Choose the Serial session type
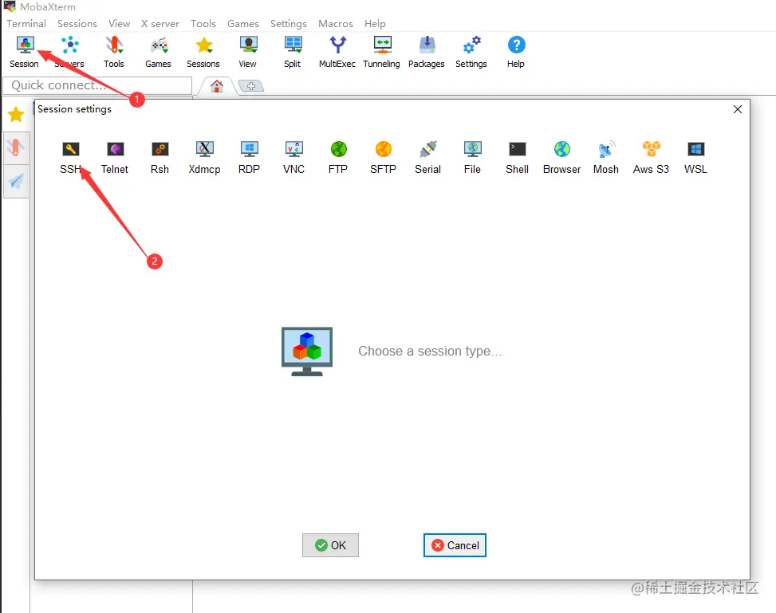Viewport: 776px width, 613px height. (x=427, y=158)
